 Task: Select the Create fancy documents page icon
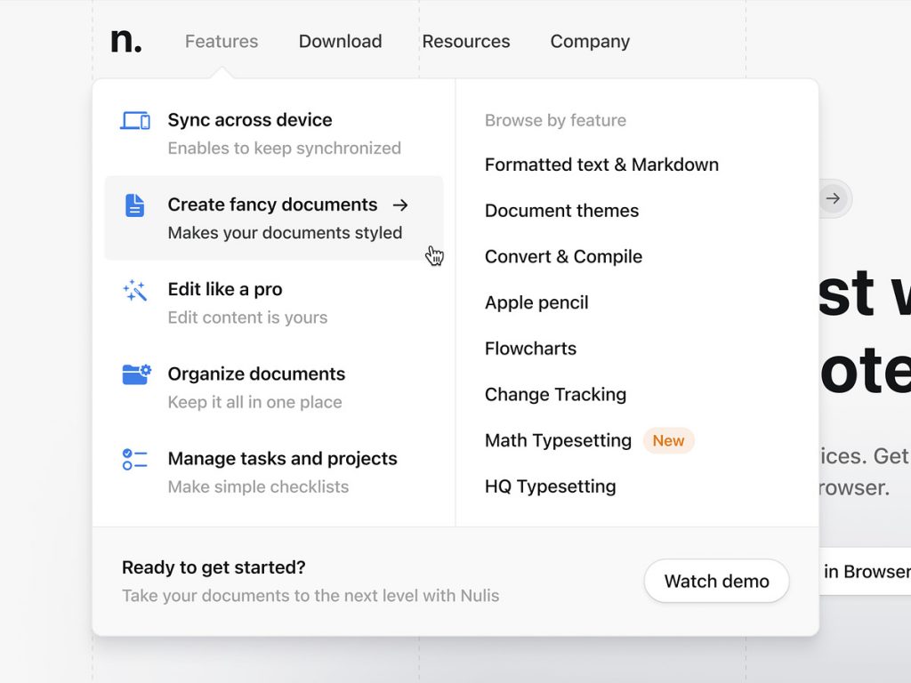point(135,205)
